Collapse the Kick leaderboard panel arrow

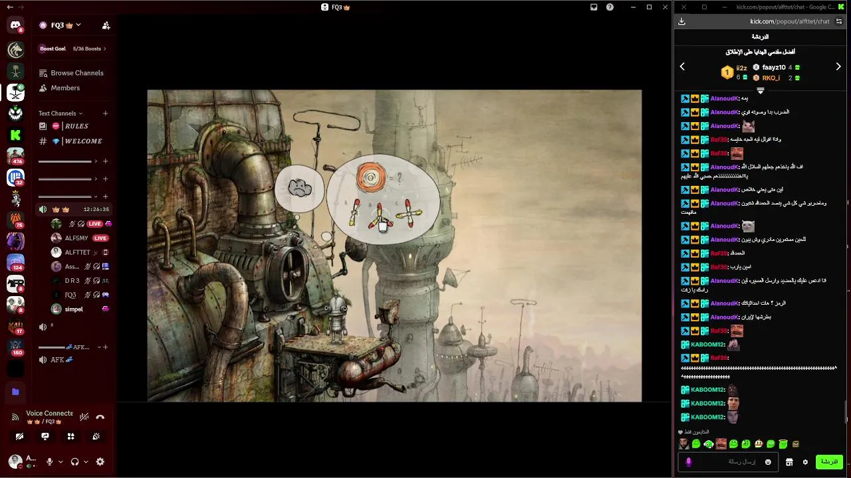[x=760, y=91]
